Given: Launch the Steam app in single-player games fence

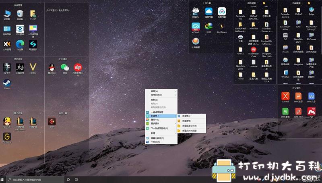Looking at the screenshot, I should tap(7, 84).
